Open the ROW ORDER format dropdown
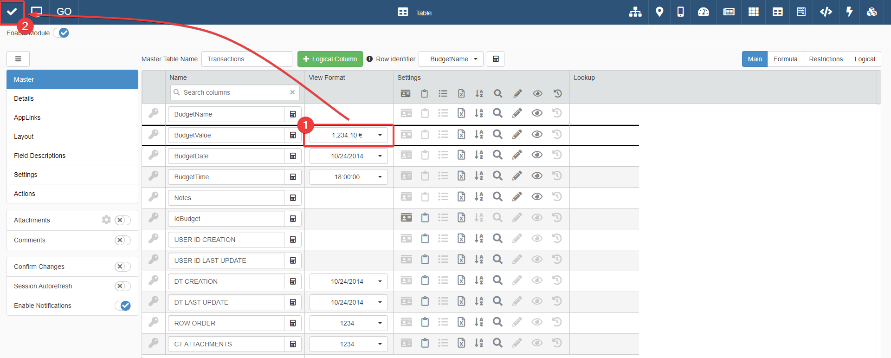Image resolution: width=891 pixels, height=358 pixels. 349,323
